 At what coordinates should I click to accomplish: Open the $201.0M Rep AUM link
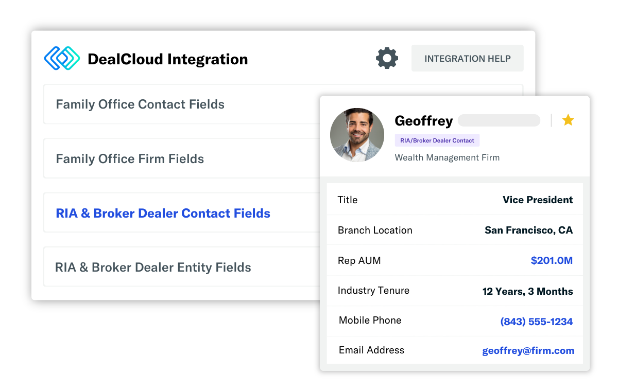click(552, 260)
